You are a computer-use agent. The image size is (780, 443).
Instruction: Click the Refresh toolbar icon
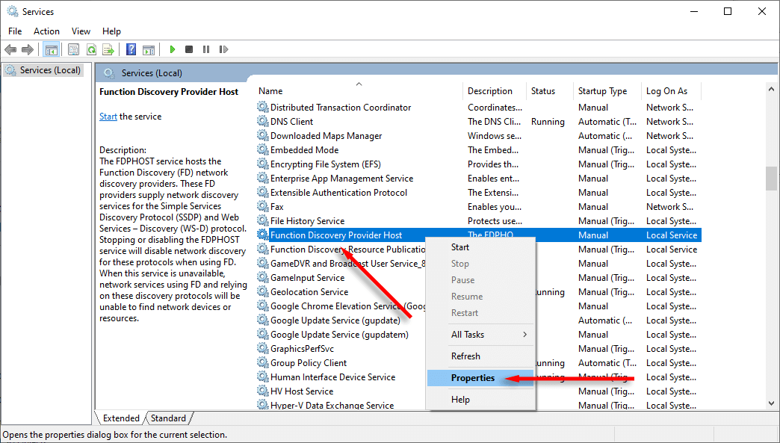[x=91, y=49]
